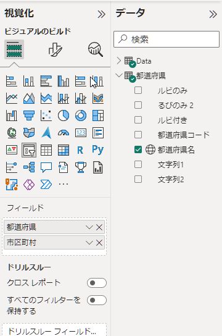
Task: Open dropdown for 都道府県 field well item
Action: point(89,227)
